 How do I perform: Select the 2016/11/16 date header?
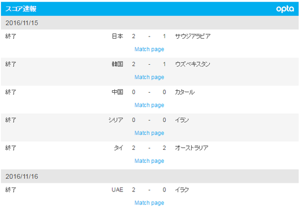pyautogui.click(x=149, y=176)
